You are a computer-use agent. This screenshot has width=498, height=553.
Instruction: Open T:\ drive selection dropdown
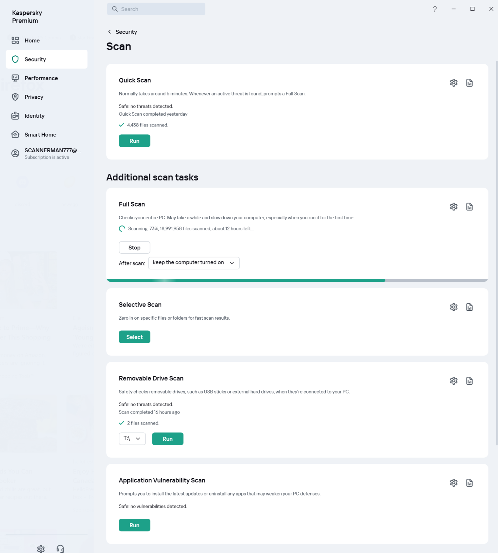132,439
